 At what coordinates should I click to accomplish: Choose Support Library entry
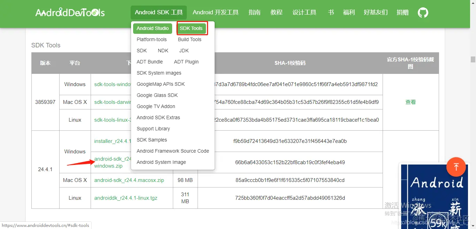153,129
